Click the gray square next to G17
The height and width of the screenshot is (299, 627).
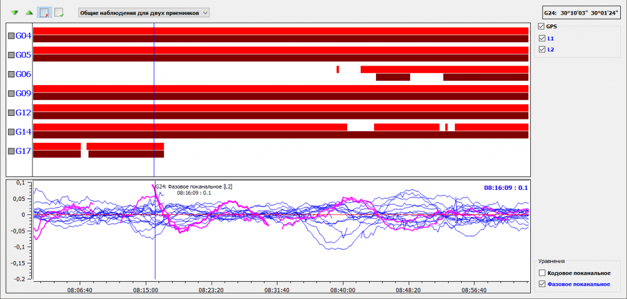click(11, 151)
